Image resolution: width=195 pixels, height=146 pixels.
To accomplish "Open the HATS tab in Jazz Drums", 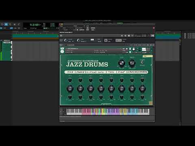I will click(101, 72).
